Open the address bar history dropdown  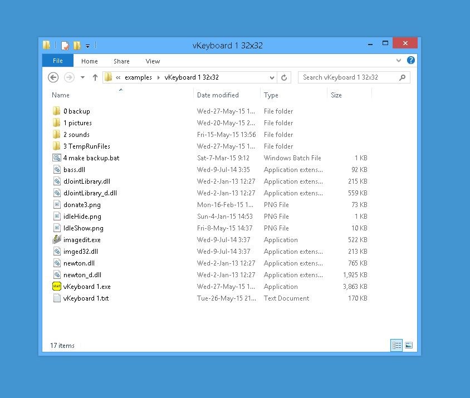(272, 77)
